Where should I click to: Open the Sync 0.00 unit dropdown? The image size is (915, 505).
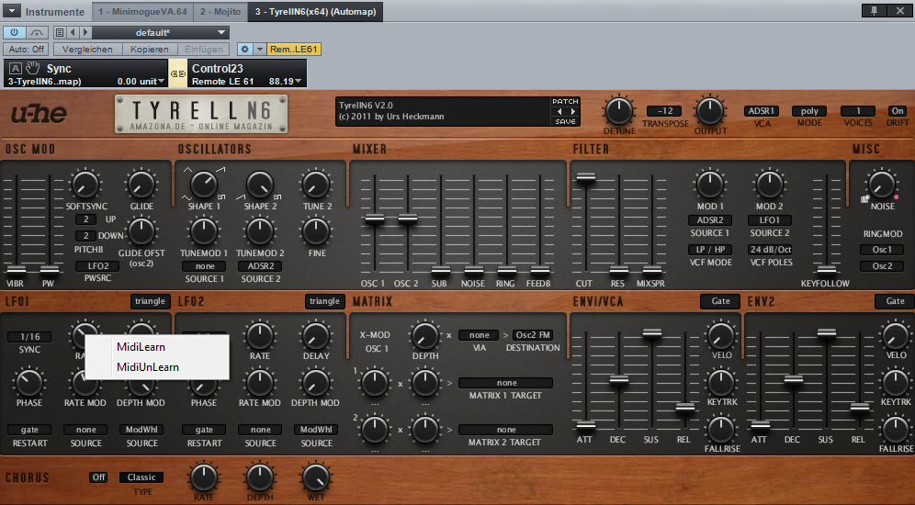point(141,81)
